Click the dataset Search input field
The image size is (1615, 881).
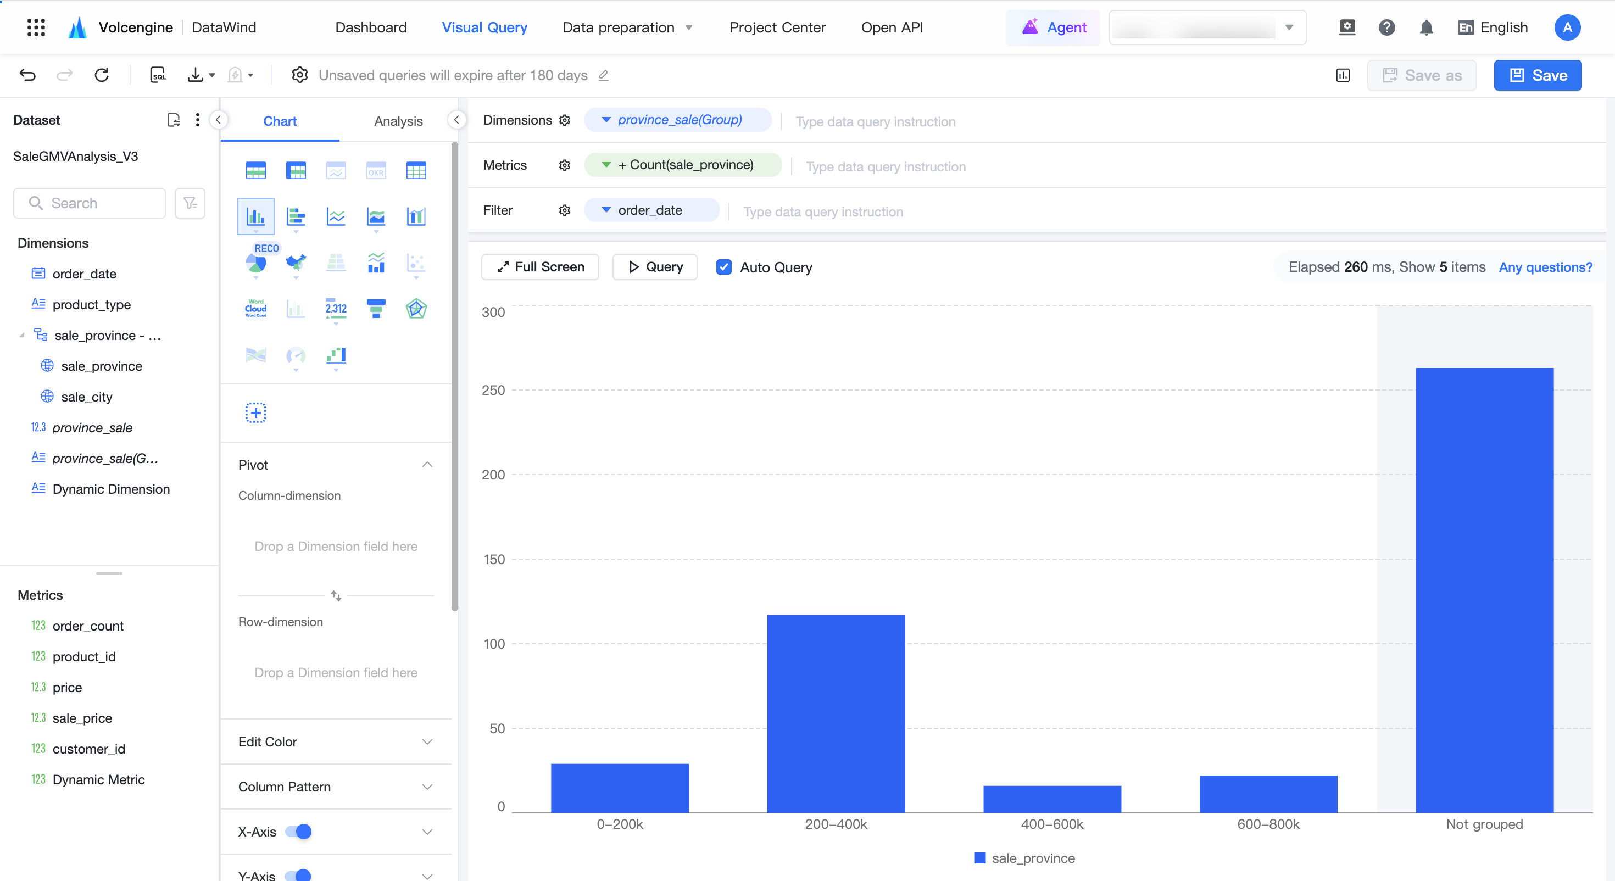(x=90, y=203)
